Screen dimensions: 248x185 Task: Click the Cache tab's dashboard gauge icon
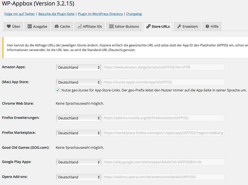pyautogui.click(x=57, y=26)
